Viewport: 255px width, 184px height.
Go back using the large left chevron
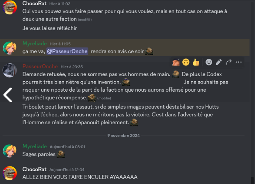pos(8,95)
